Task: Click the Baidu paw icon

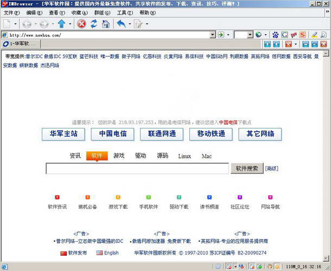Action: [275, 35]
